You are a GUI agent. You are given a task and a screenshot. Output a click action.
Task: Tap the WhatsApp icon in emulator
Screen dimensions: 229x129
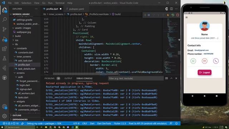coord(193,61)
